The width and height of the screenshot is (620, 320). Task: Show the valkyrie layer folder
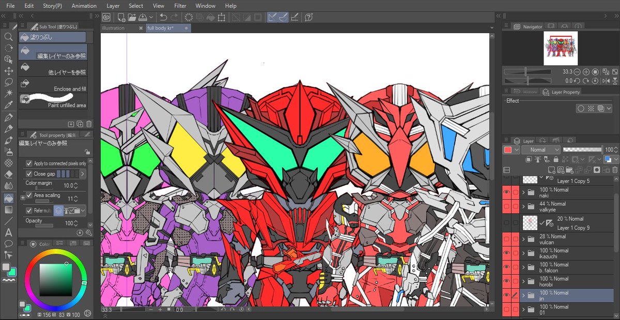pyautogui.click(x=507, y=207)
